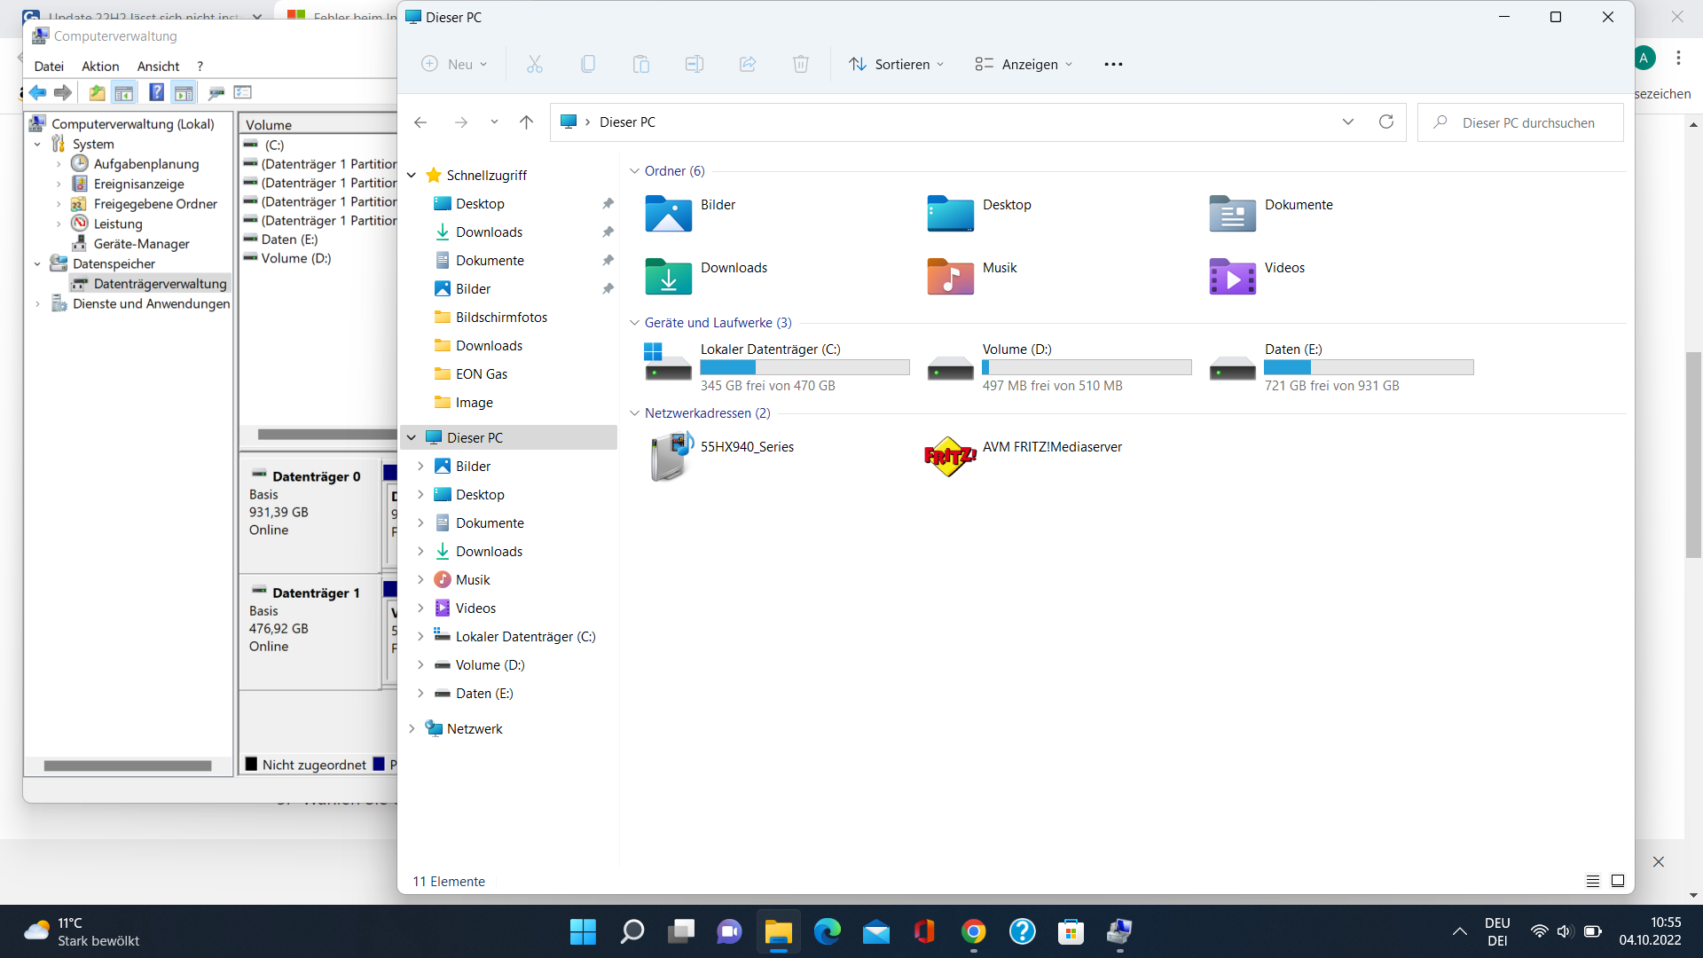Click the help icon in Computerverwaltung toolbar
The height and width of the screenshot is (958, 1703).
pos(156,92)
